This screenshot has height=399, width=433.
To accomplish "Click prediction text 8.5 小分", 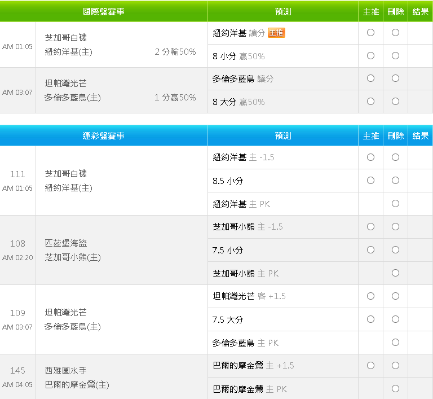I will click(x=228, y=181).
